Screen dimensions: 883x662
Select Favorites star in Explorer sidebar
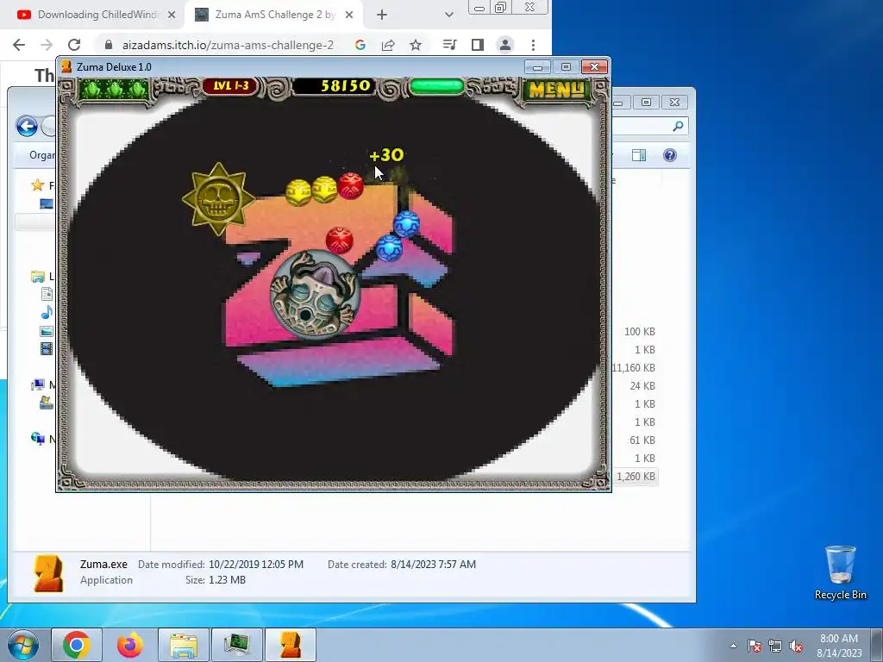pos(38,185)
